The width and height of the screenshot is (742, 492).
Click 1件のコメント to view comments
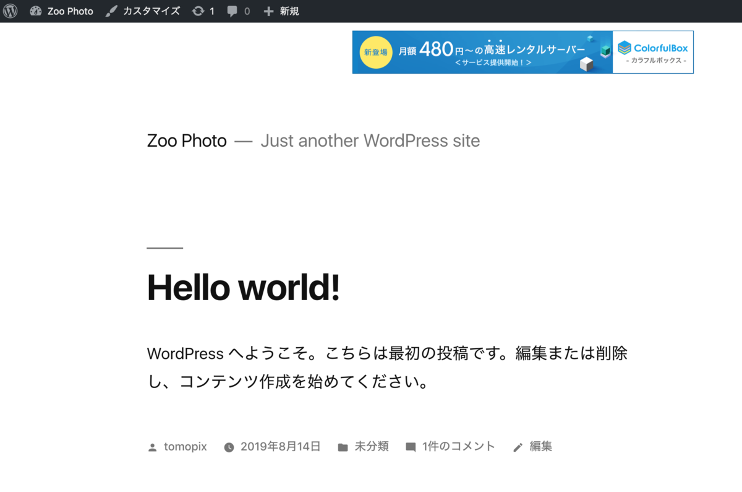458,446
